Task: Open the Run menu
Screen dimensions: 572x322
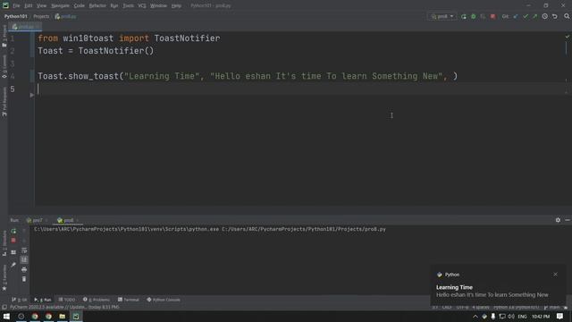Action: pos(114,6)
